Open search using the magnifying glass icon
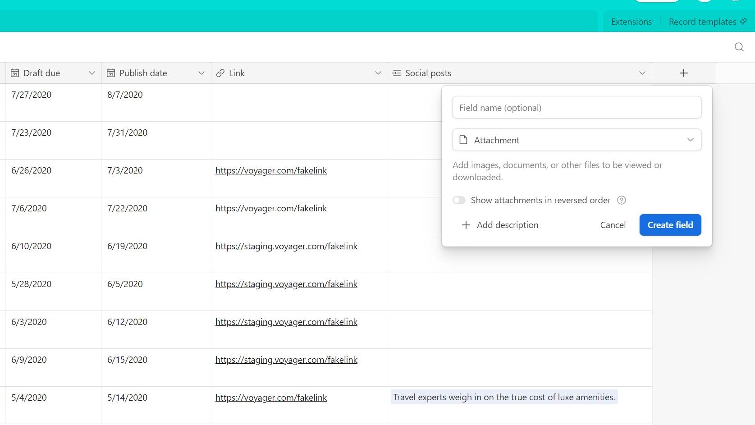Screen dimensions: 755x425 click(x=739, y=47)
